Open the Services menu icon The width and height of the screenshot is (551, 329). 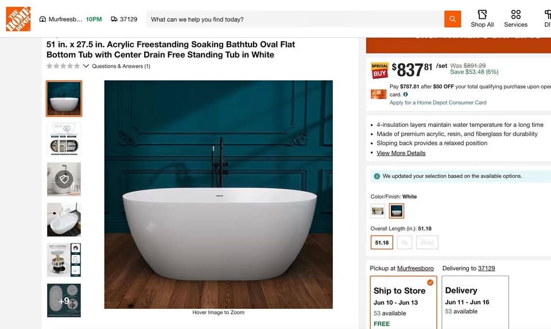[515, 14]
